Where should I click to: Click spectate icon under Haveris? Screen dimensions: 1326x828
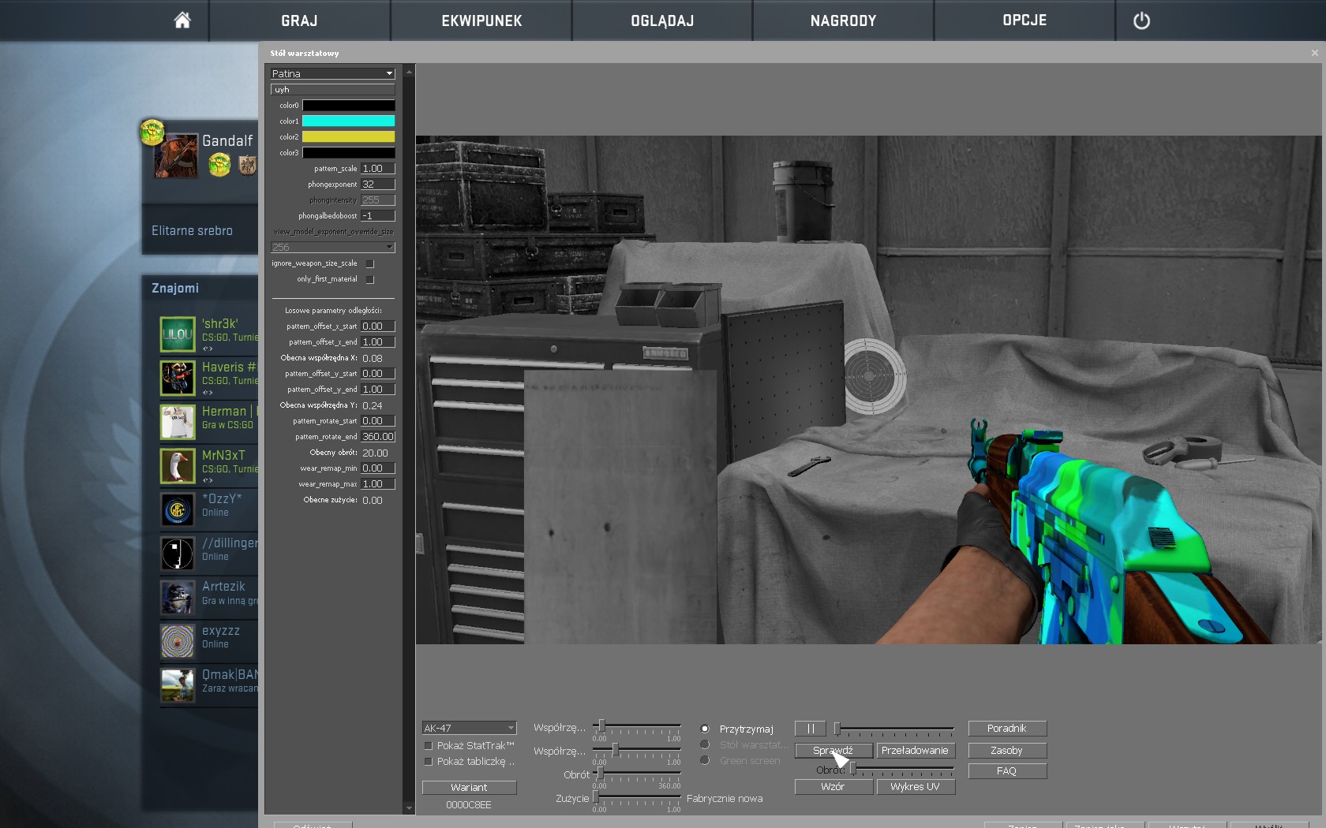click(x=208, y=392)
